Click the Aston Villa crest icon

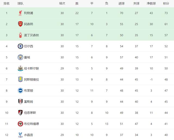click(20, 79)
